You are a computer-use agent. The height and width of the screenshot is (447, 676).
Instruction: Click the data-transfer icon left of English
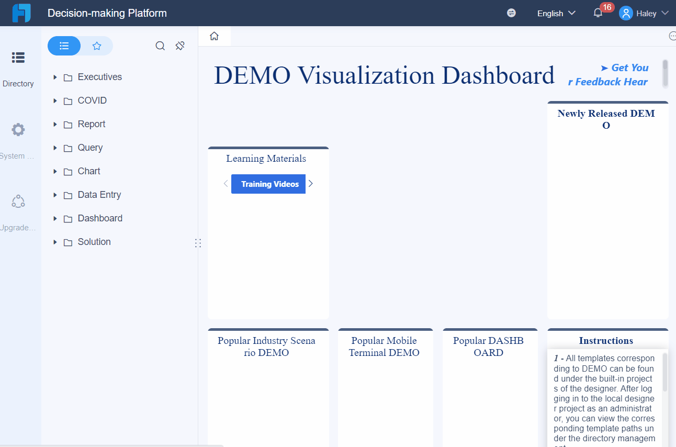pos(511,13)
